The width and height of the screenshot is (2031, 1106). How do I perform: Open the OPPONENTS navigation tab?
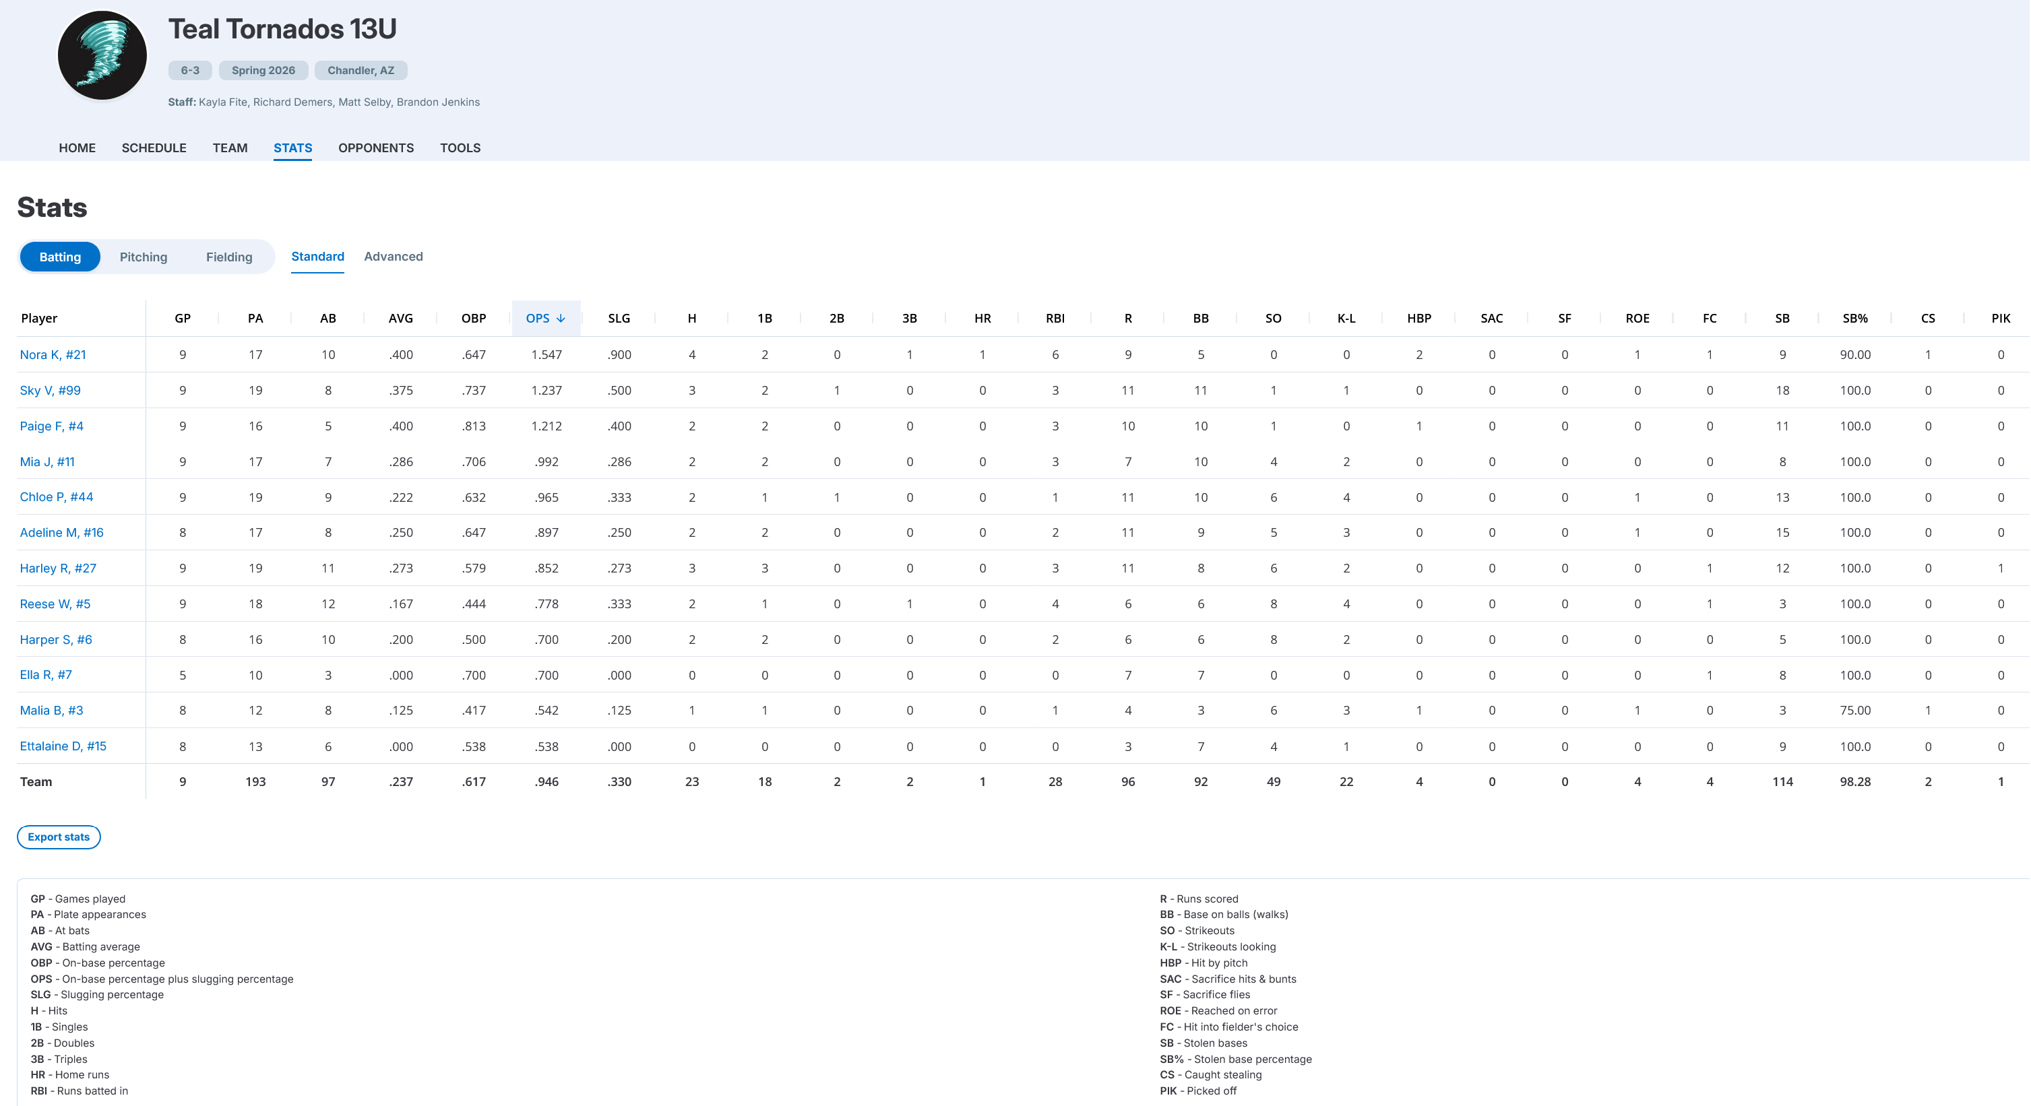tap(375, 148)
